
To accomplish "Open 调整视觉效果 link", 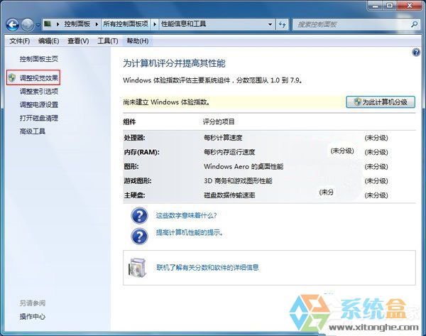I will (x=39, y=78).
